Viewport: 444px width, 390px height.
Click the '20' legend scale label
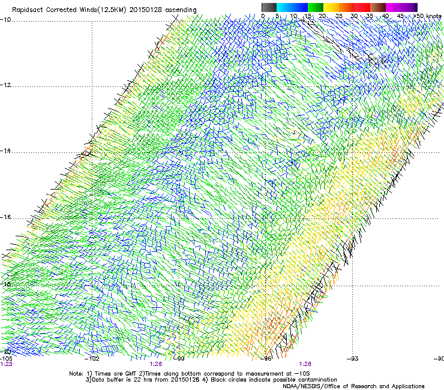(323, 16)
